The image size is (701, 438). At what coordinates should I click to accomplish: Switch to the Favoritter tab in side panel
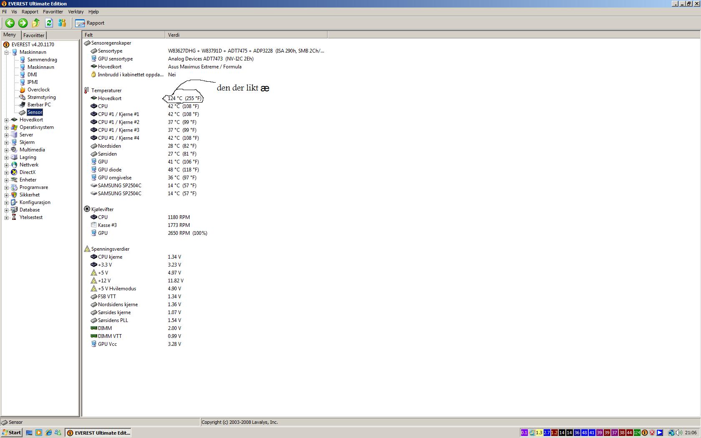point(34,35)
